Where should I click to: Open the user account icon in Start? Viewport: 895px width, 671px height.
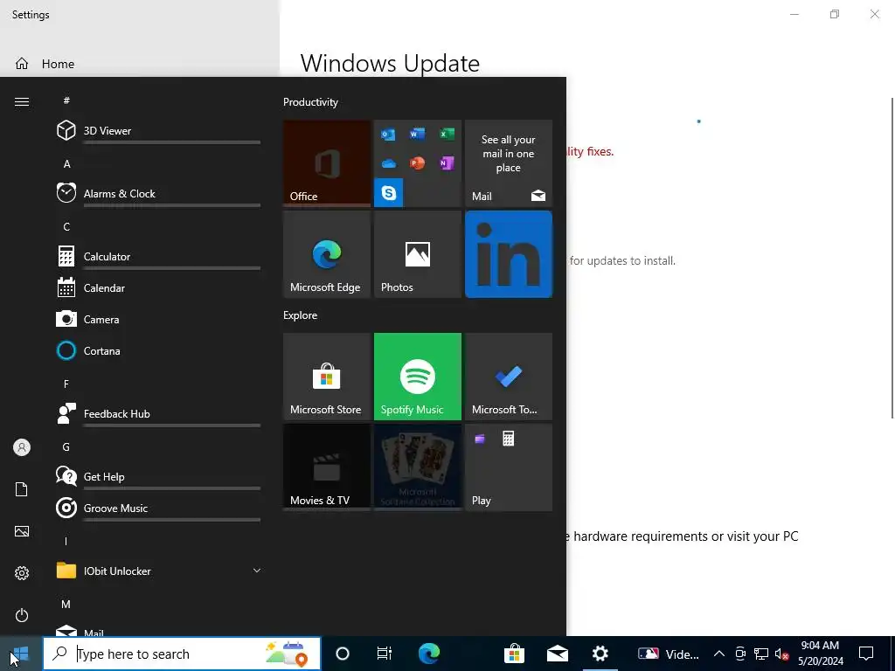point(22,447)
